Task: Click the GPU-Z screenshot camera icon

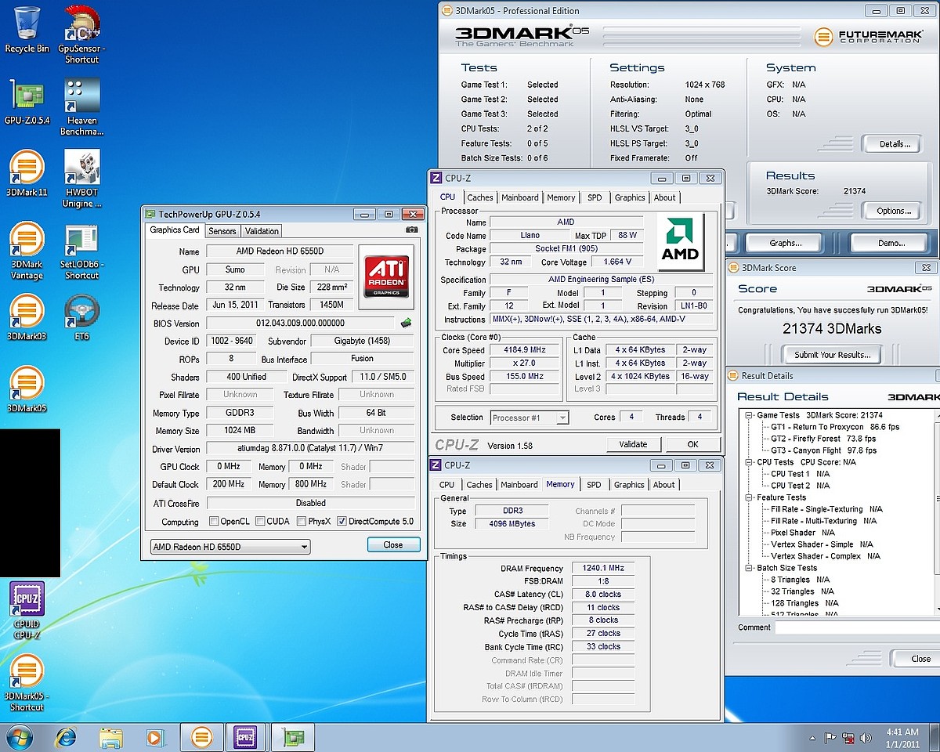Action: click(411, 230)
